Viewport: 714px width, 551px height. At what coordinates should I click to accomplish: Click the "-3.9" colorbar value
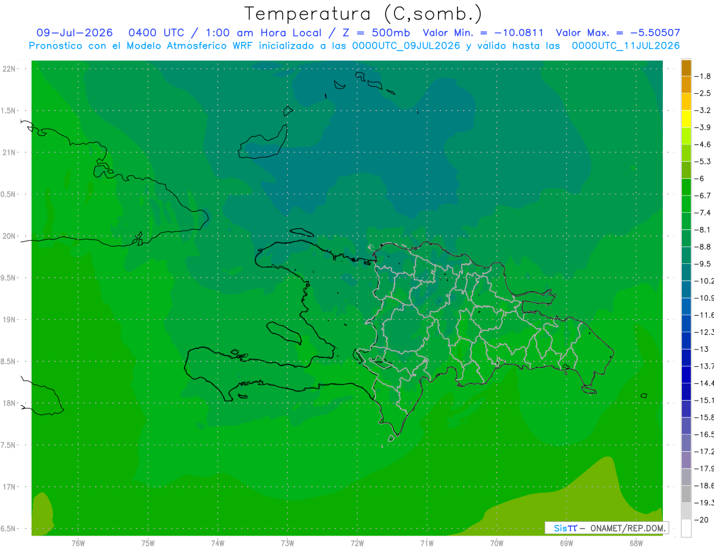click(x=703, y=127)
